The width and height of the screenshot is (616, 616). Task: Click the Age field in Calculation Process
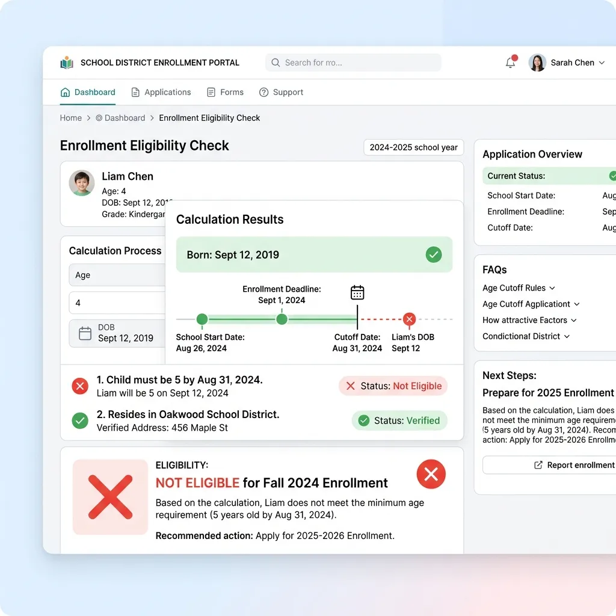pos(117,275)
